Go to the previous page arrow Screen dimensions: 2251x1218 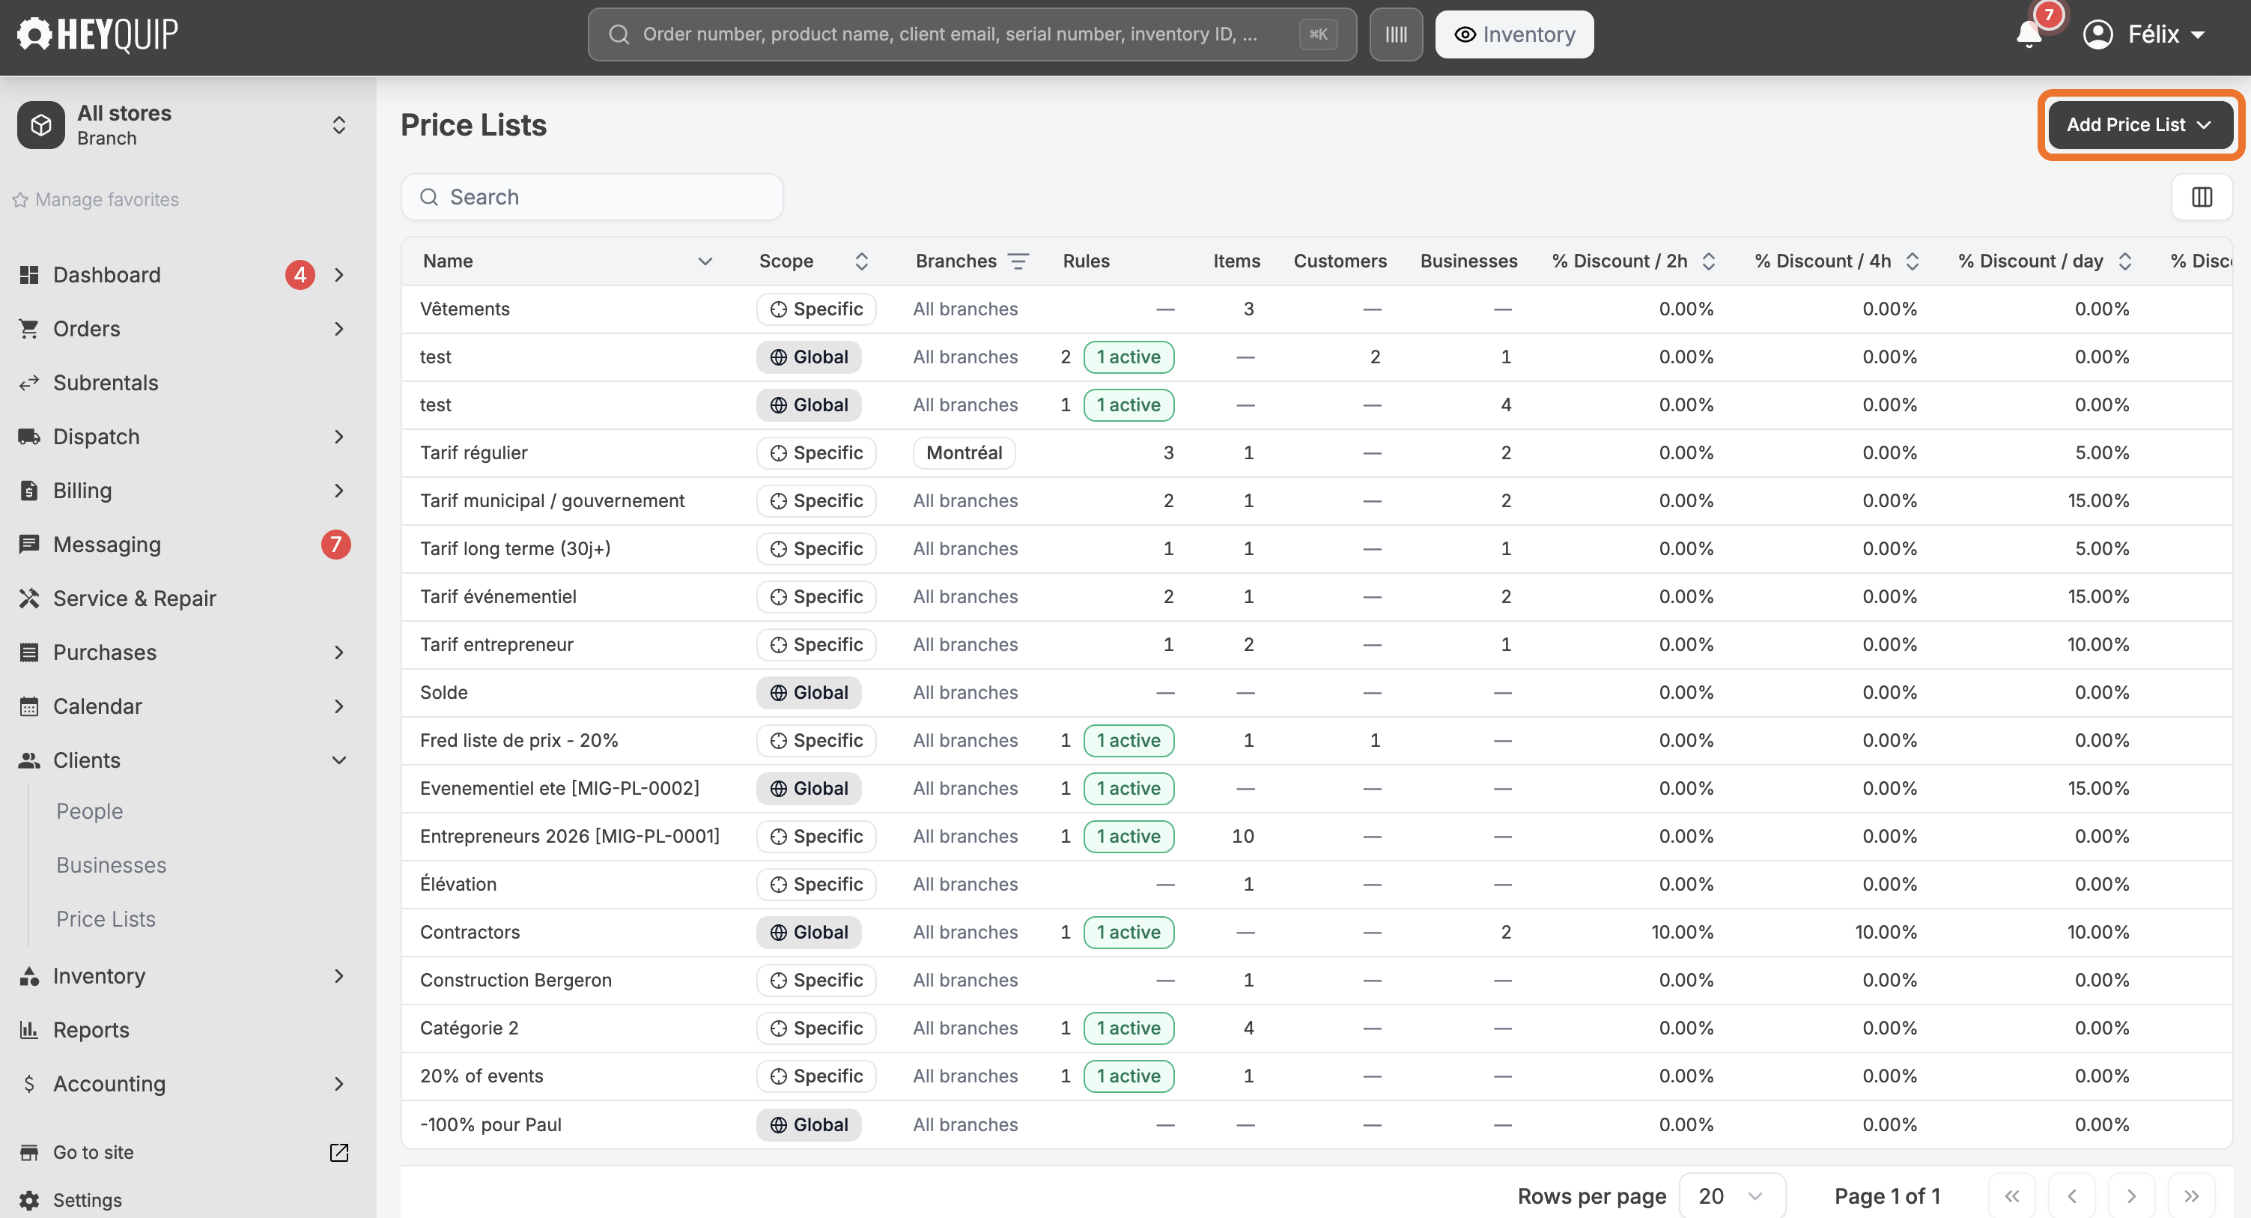(x=2071, y=1196)
